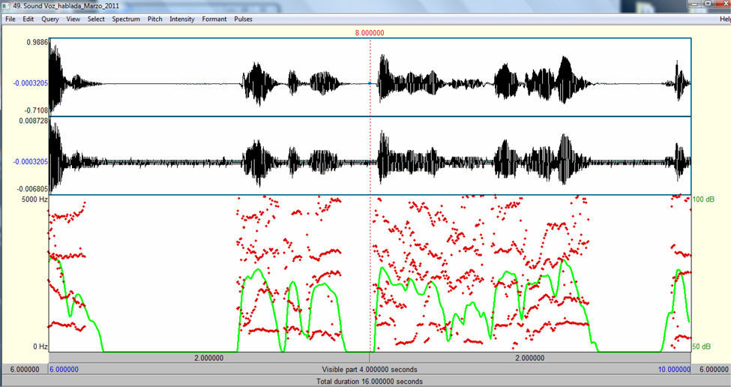Play the Visible part 4.000000 seconds bar
The height and width of the screenshot is (387, 731).
[370, 370]
